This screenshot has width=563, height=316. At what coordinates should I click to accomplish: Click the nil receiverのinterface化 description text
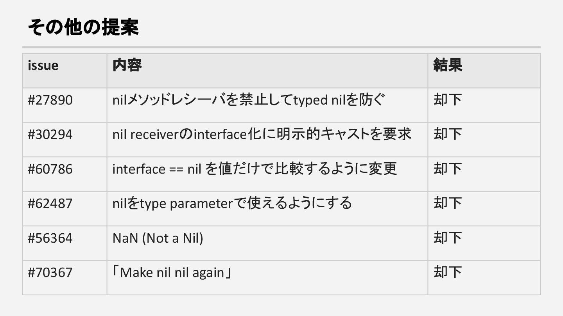(262, 135)
